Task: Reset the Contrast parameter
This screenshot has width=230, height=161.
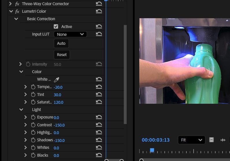Action: [99, 125]
